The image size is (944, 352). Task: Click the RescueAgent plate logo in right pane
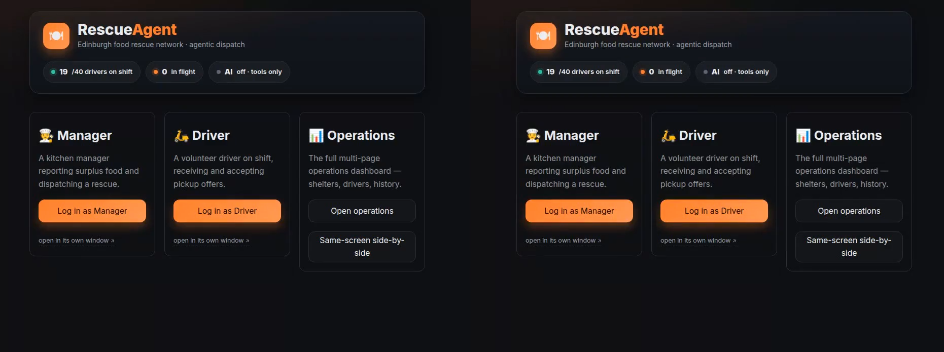543,36
